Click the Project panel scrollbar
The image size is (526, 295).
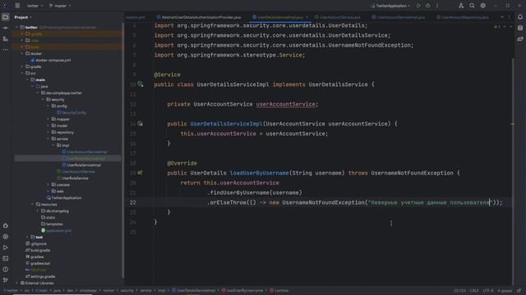(122, 151)
